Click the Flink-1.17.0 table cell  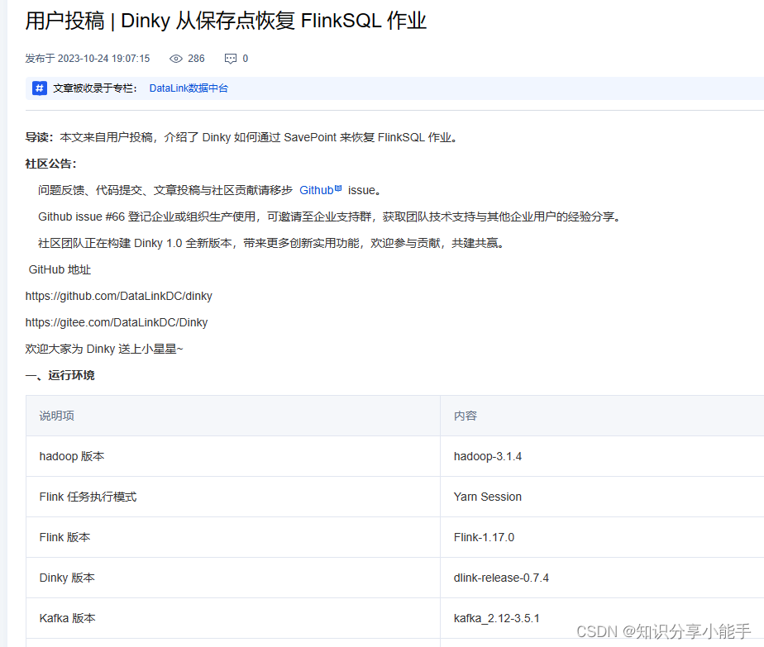(602, 537)
